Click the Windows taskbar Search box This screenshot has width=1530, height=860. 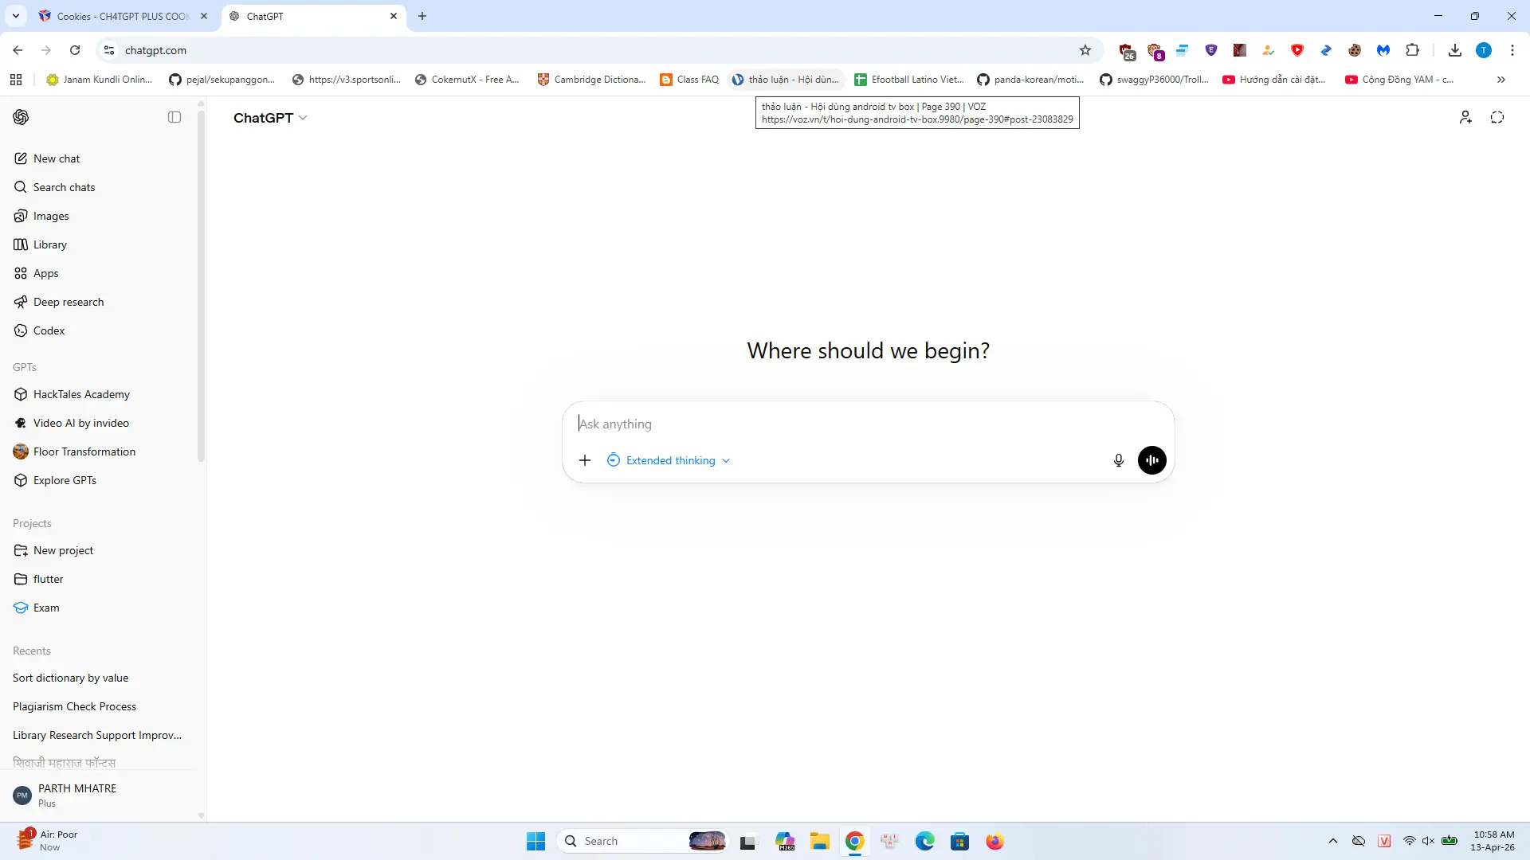pos(642,841)
